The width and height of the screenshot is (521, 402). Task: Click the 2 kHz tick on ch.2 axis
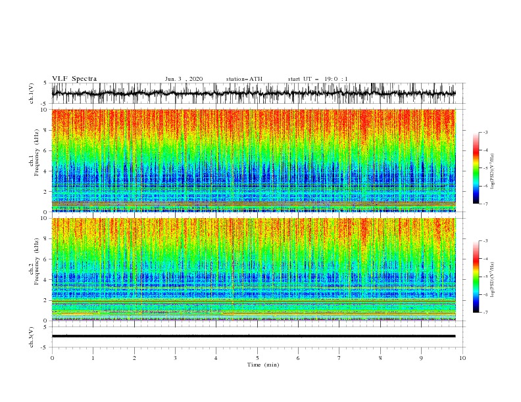point(45,300)
